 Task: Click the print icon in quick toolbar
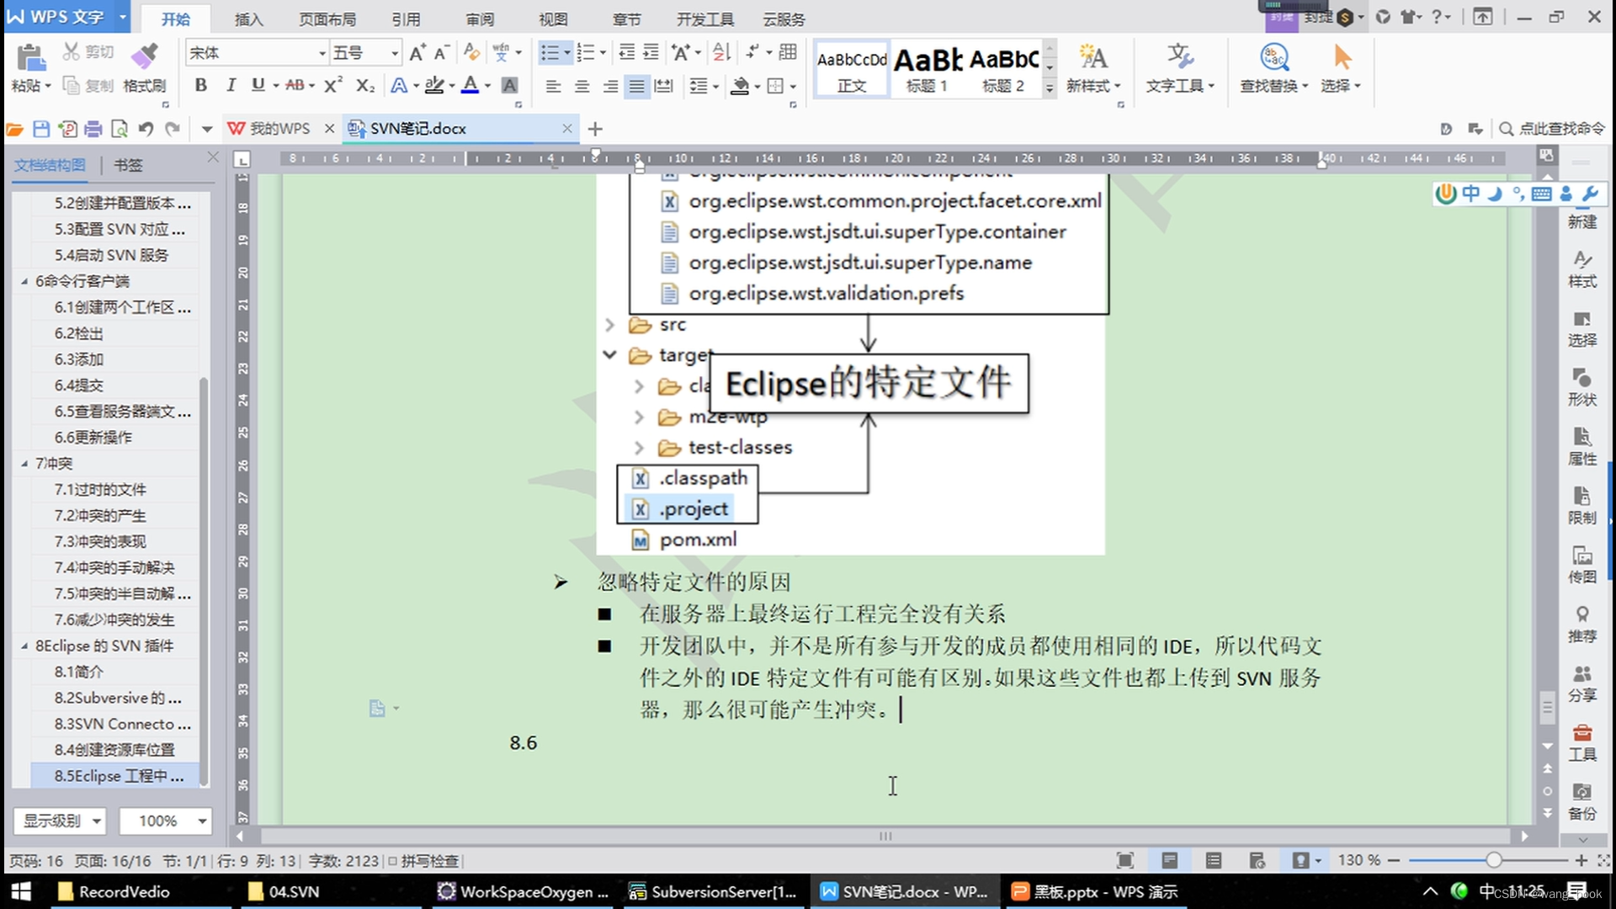[93, 129]
